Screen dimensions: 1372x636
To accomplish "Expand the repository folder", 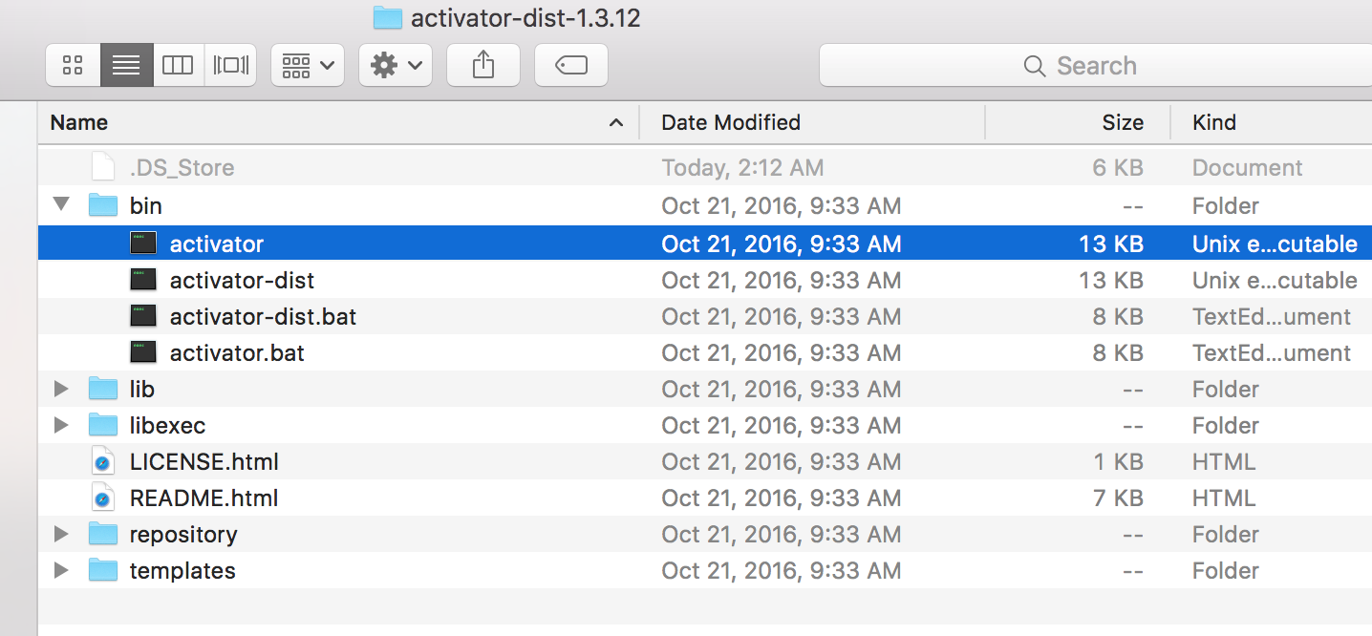I will [62, 534].
